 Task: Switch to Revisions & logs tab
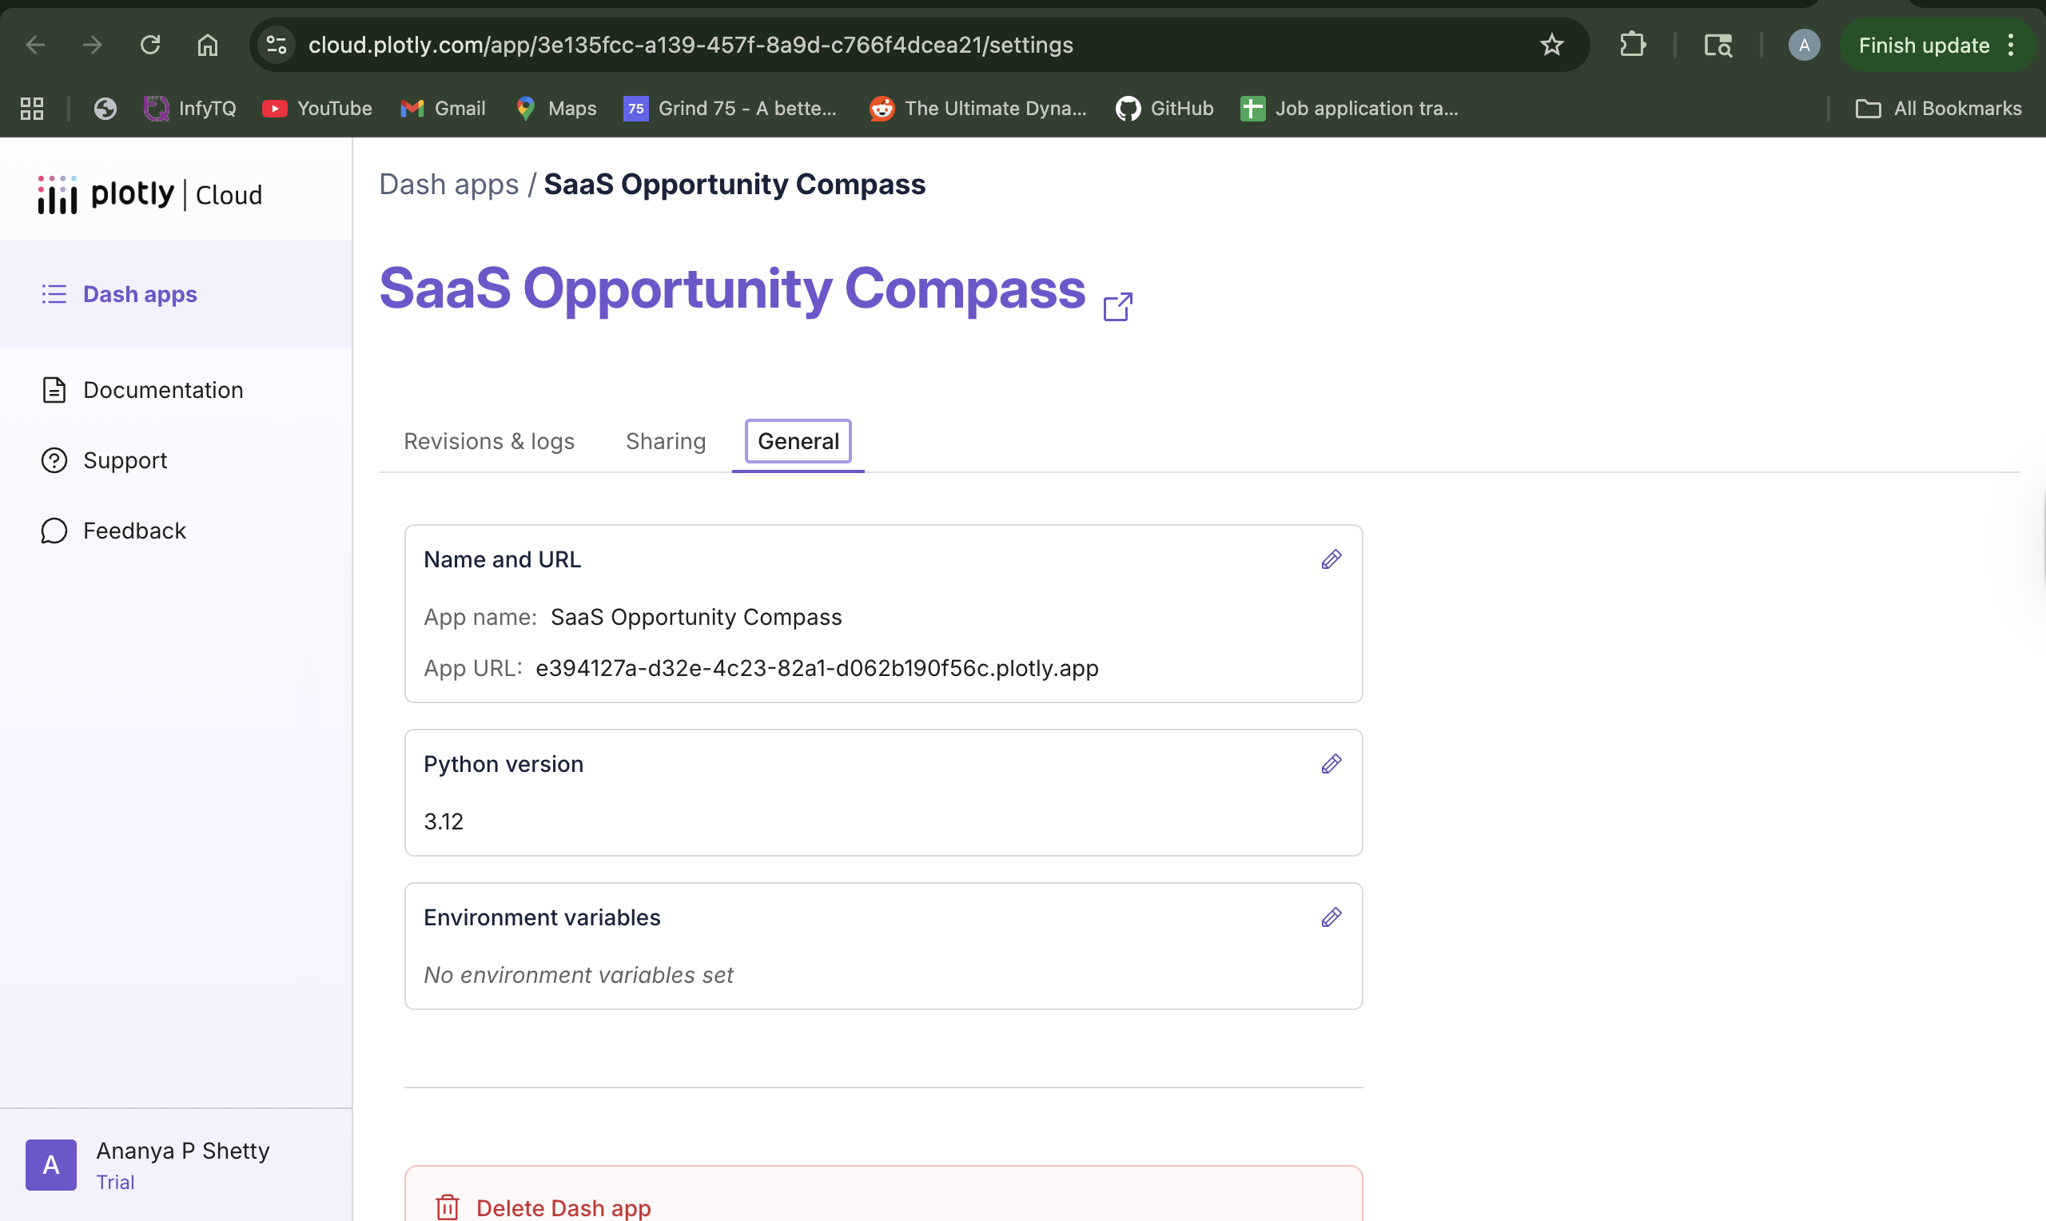click(488, 441)
